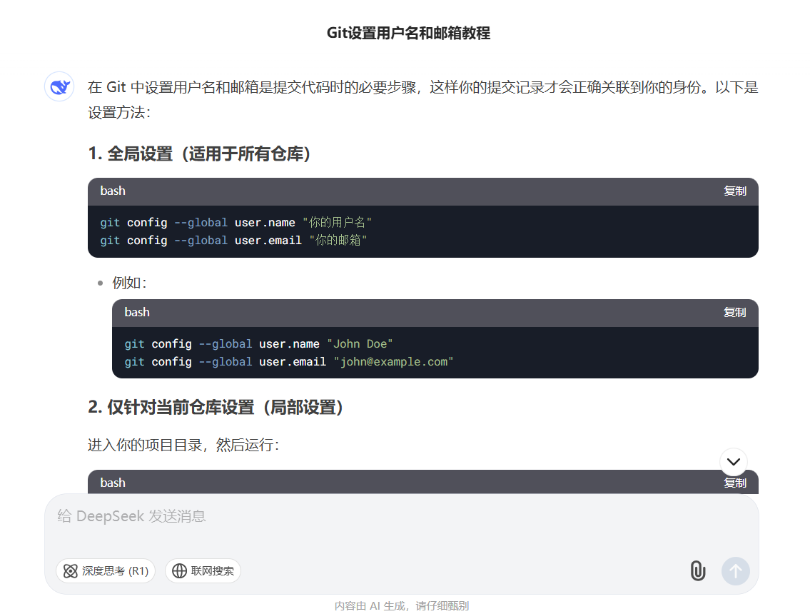This screenshot has height=614, width=810.
Task: Click the code text "john@example.com"
Action: coord(394,362)
